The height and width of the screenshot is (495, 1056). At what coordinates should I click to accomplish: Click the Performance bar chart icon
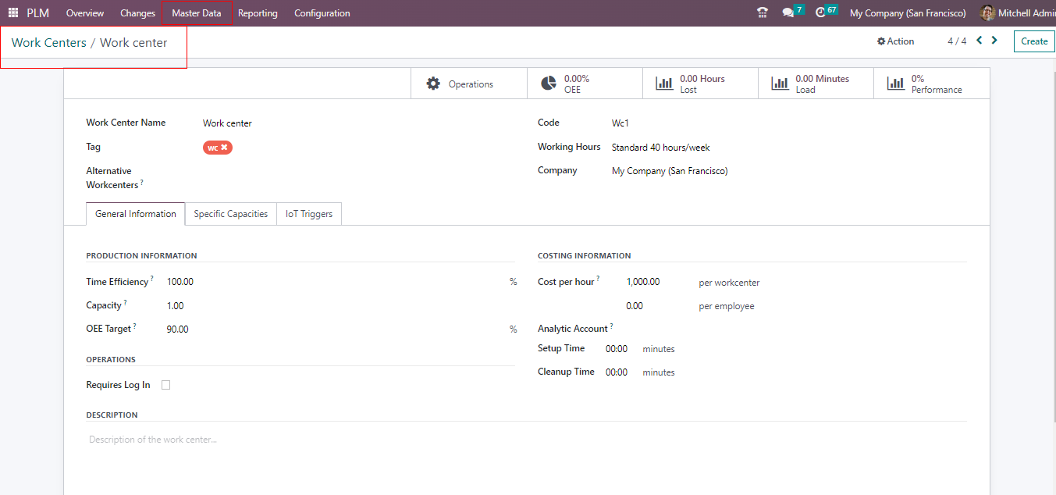[x=895, y=84]
